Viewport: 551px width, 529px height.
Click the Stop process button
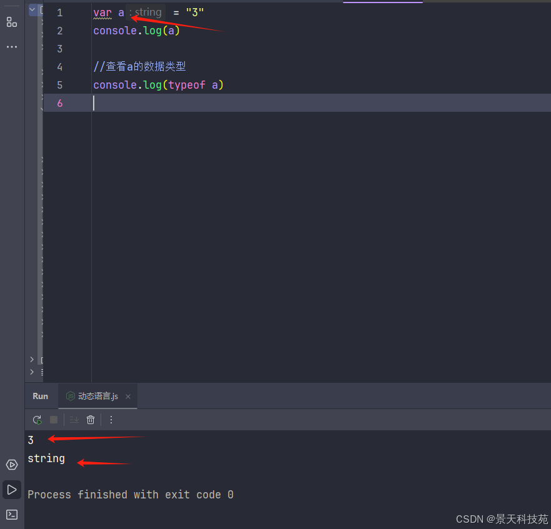[x=54, y=420]
